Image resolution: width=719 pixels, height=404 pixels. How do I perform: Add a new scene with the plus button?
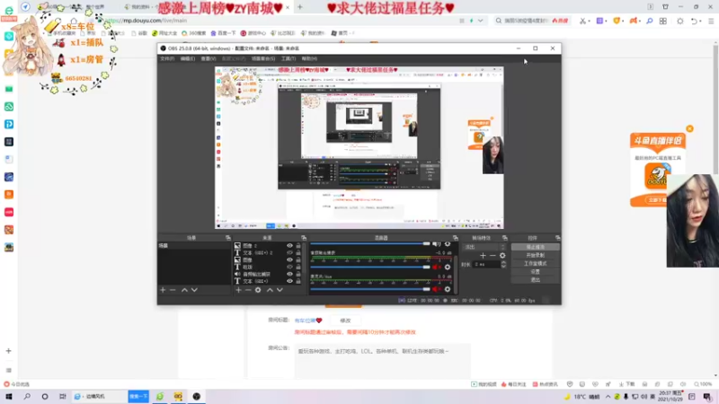pos(163,290)
